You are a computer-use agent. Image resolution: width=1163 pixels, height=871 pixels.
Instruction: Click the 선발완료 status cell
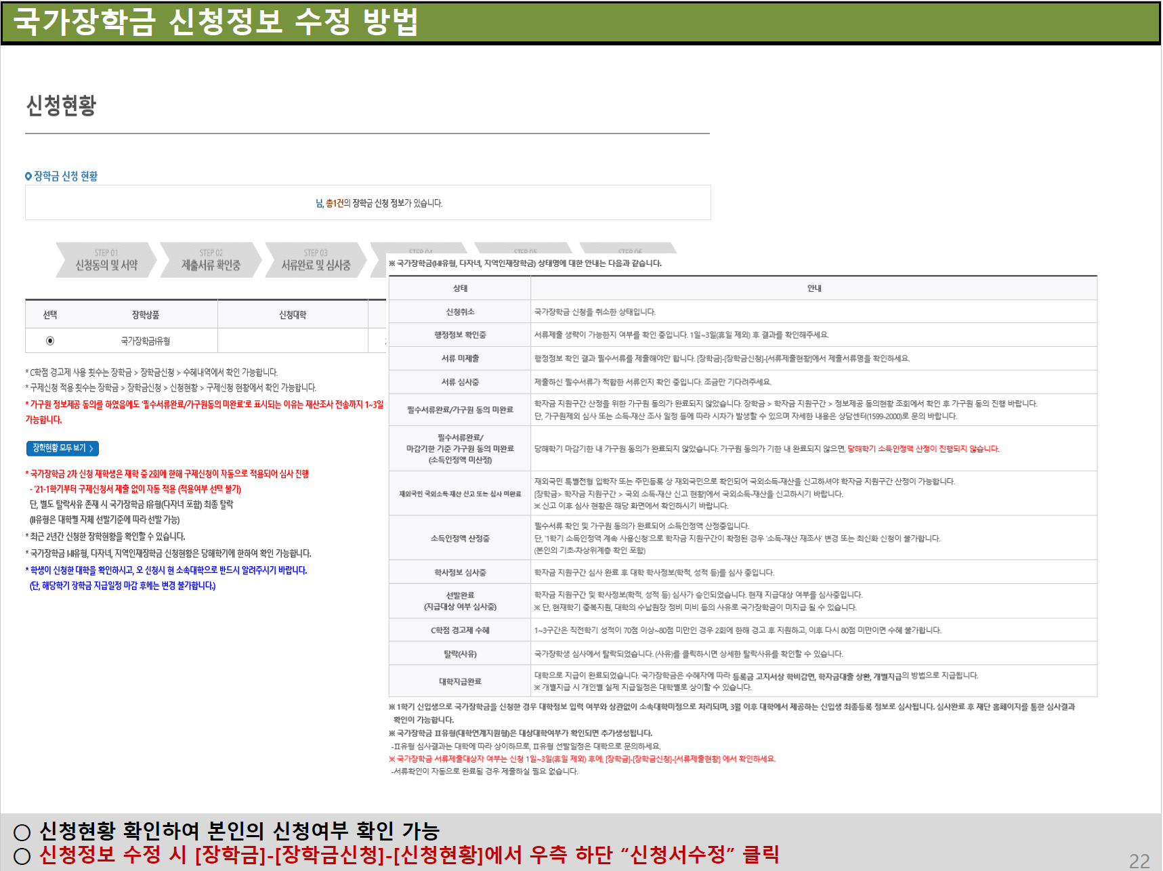tap(460, 601)
